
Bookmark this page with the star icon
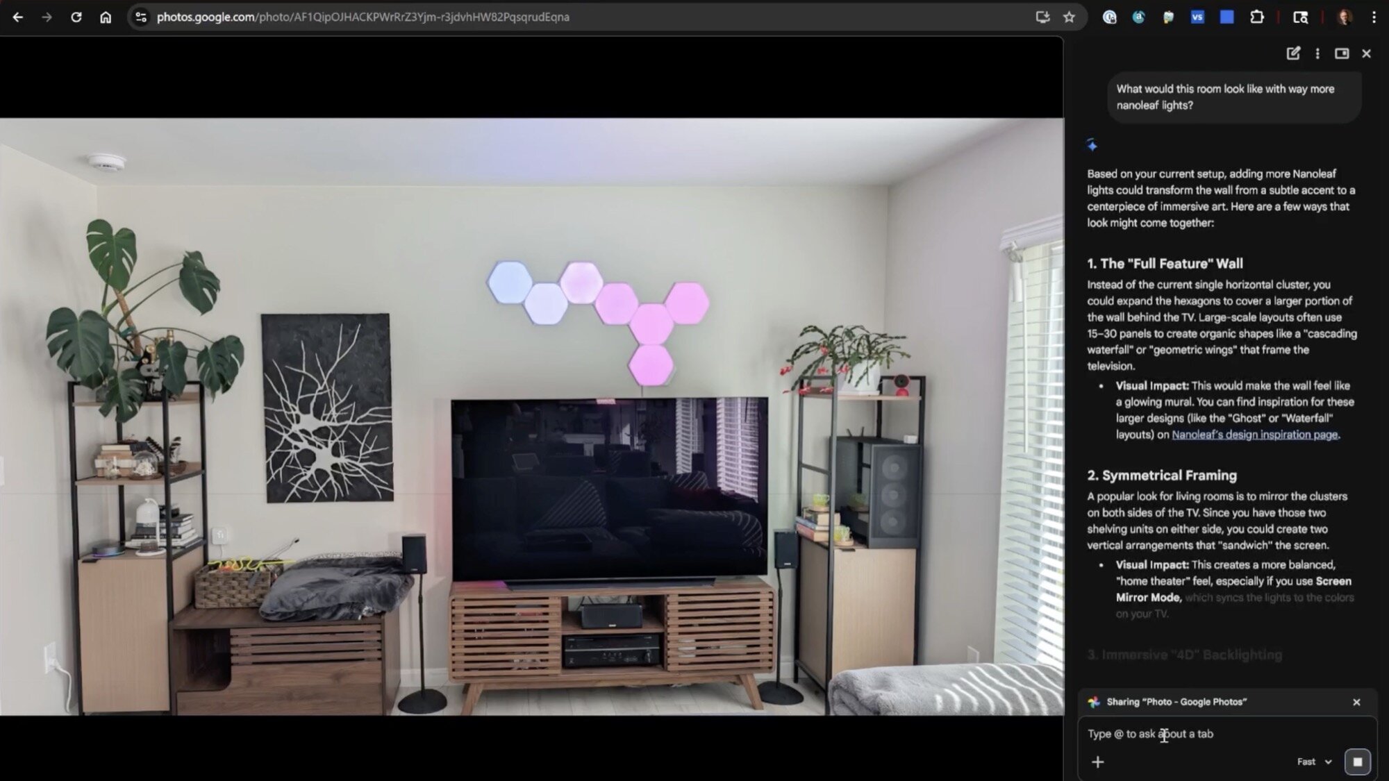(1070, 17)
